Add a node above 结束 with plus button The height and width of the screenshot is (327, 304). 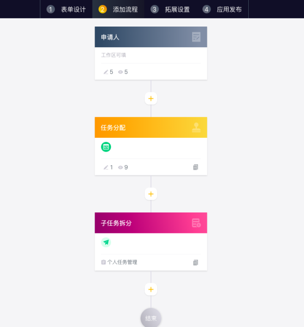pos(151,289)
